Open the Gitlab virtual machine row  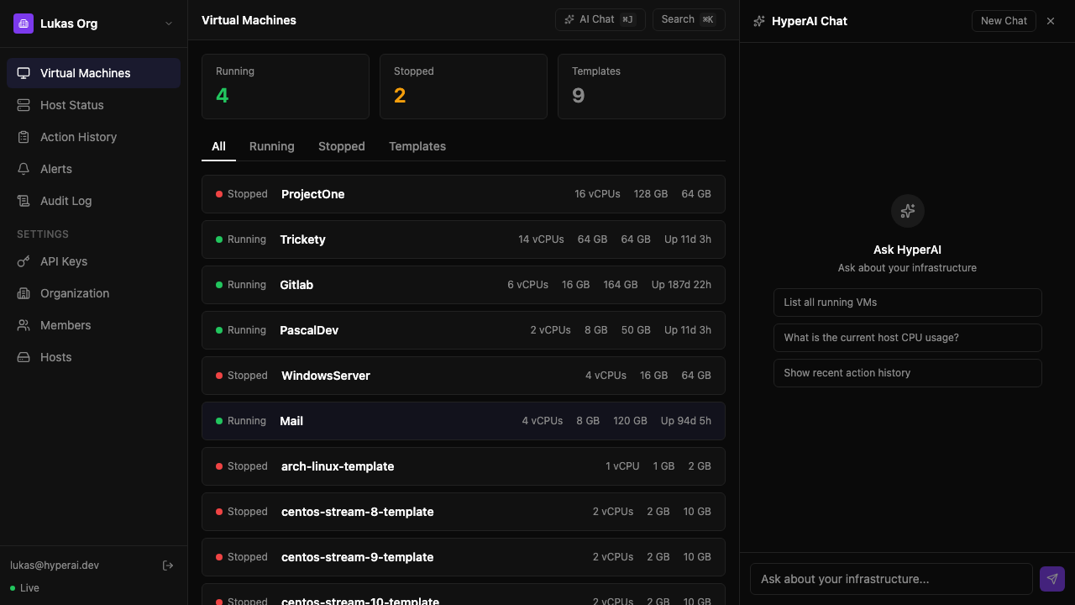click(x=463, y=285)
